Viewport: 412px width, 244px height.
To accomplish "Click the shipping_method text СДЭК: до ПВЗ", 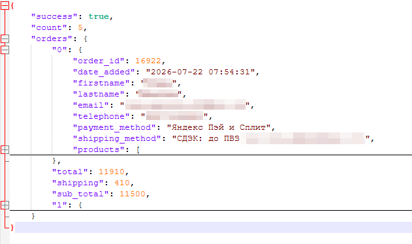I will (x=206, y=138).
